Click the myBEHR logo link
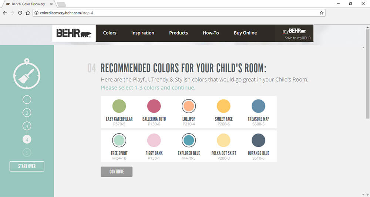This screenshot has height=197, width=370. coord(294,31)
